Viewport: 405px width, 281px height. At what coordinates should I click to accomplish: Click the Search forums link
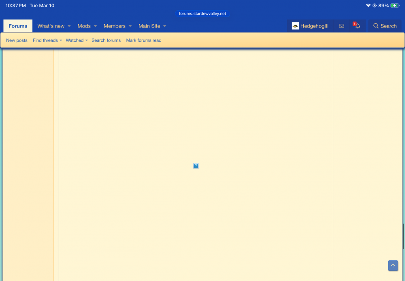click(x=106, y=40)
